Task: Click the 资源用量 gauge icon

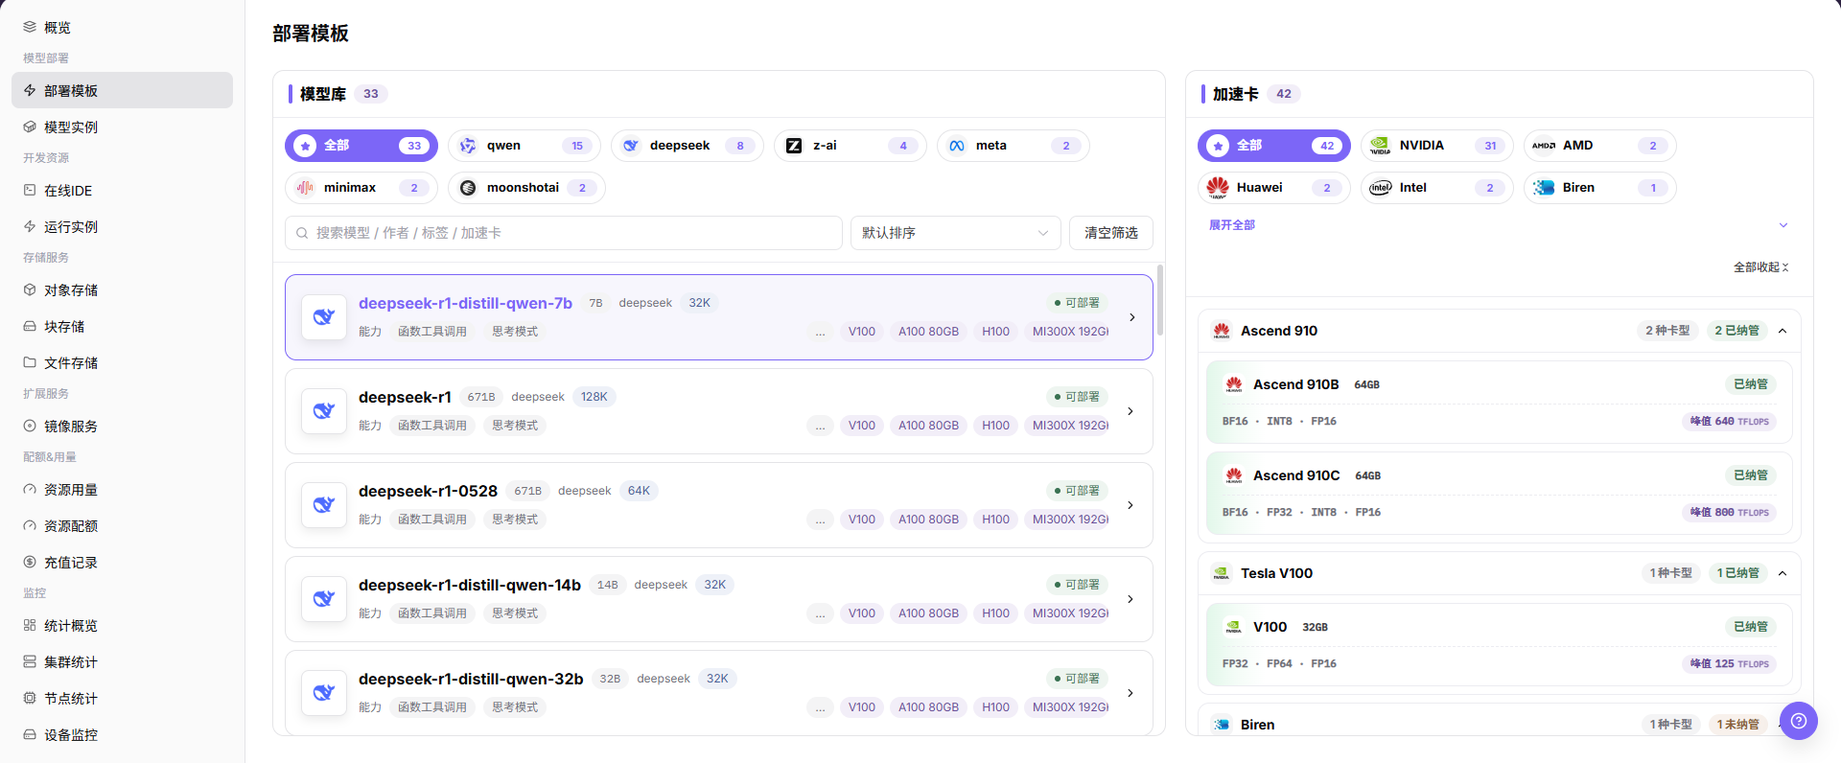Action: 30,489
